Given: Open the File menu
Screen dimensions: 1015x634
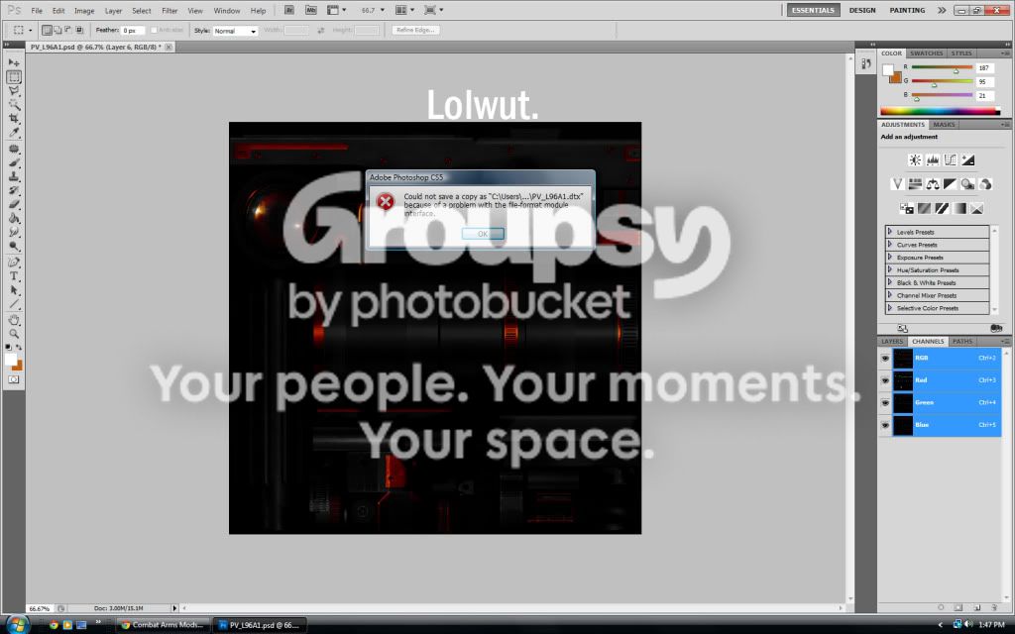Looking at the screenshot, I should click(37, 10).
